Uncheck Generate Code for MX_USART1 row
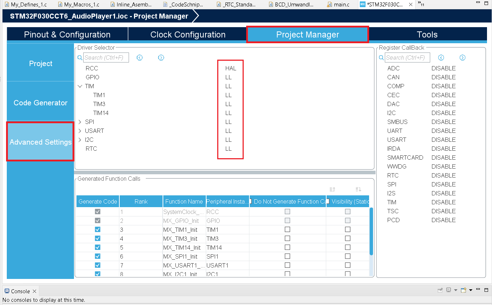The width and height of the screenshot is (492, 305). [x=98, y=265]
